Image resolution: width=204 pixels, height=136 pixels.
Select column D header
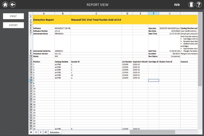(127, 13)
